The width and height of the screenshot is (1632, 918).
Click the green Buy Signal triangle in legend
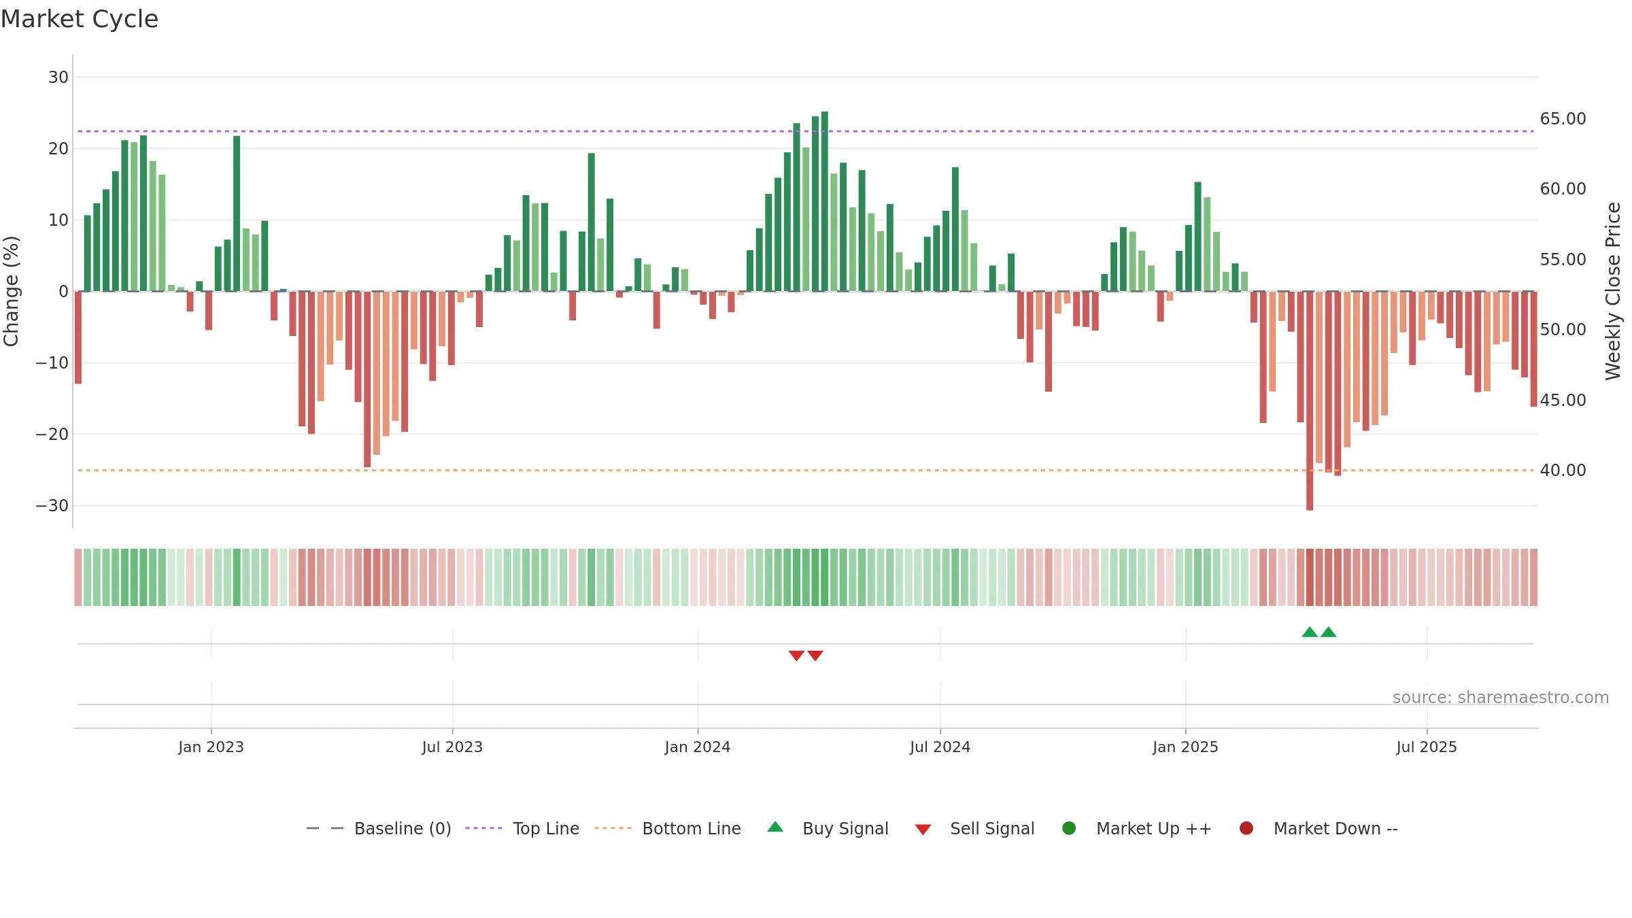775,828
